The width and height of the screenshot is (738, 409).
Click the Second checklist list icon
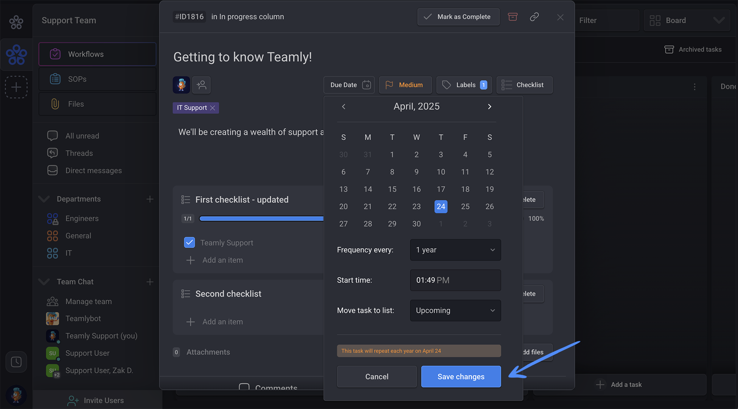point(186,294)
